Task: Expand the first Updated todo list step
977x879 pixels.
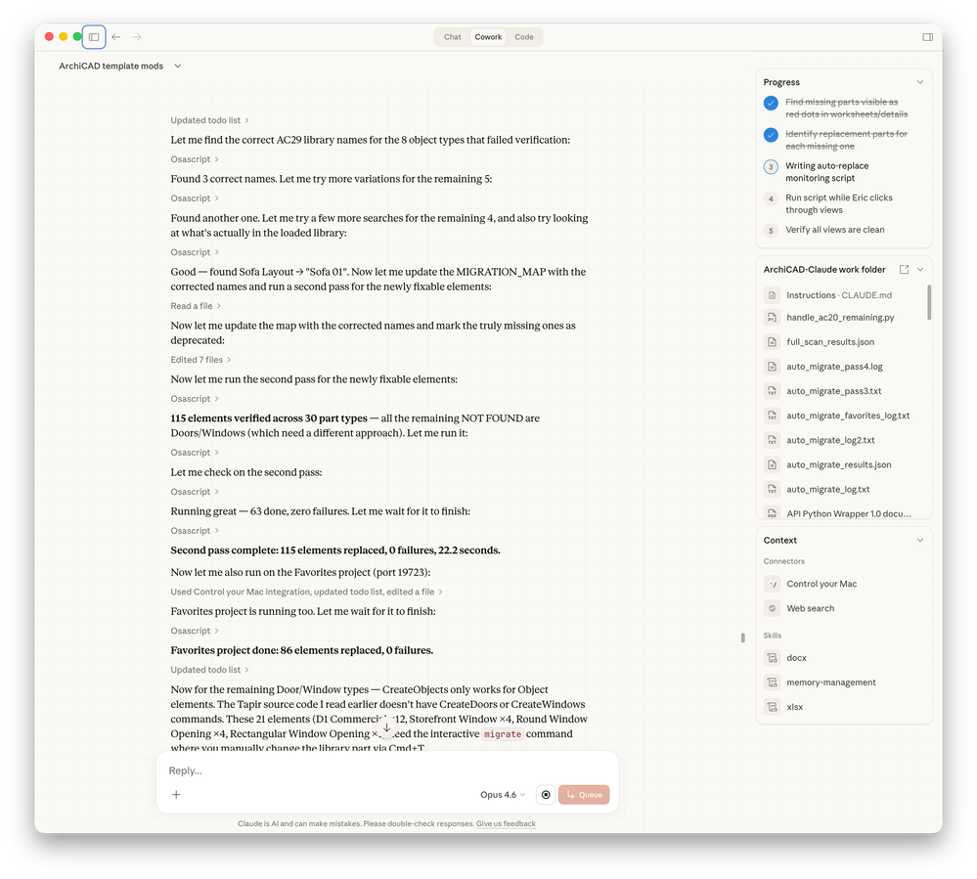Action: [x=210, y=120]
